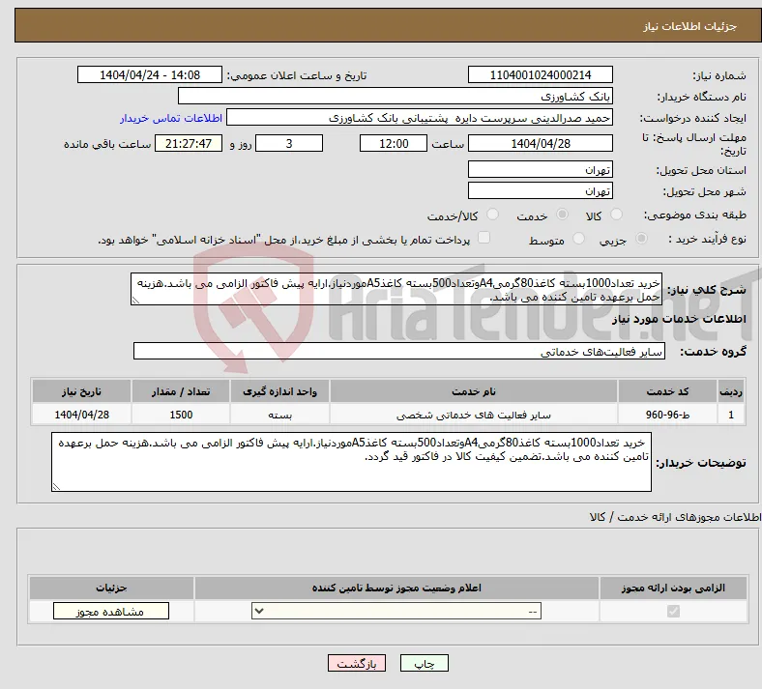Click the چاپ print button
The image size is (762, 689).
(425, 663)
